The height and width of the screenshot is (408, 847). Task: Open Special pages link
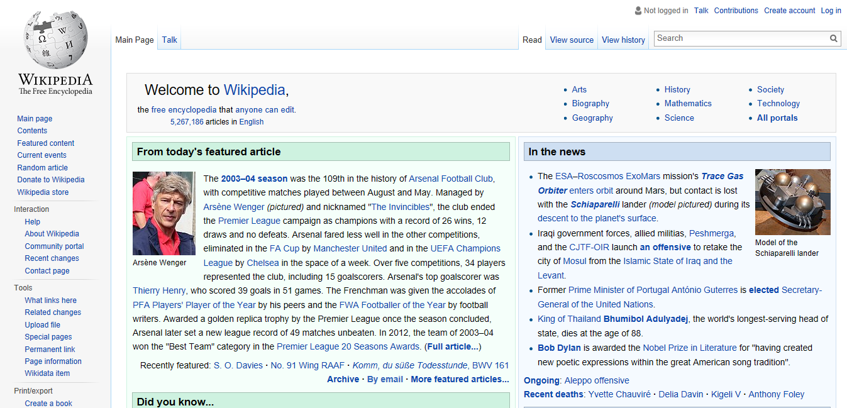click(48, 337)
